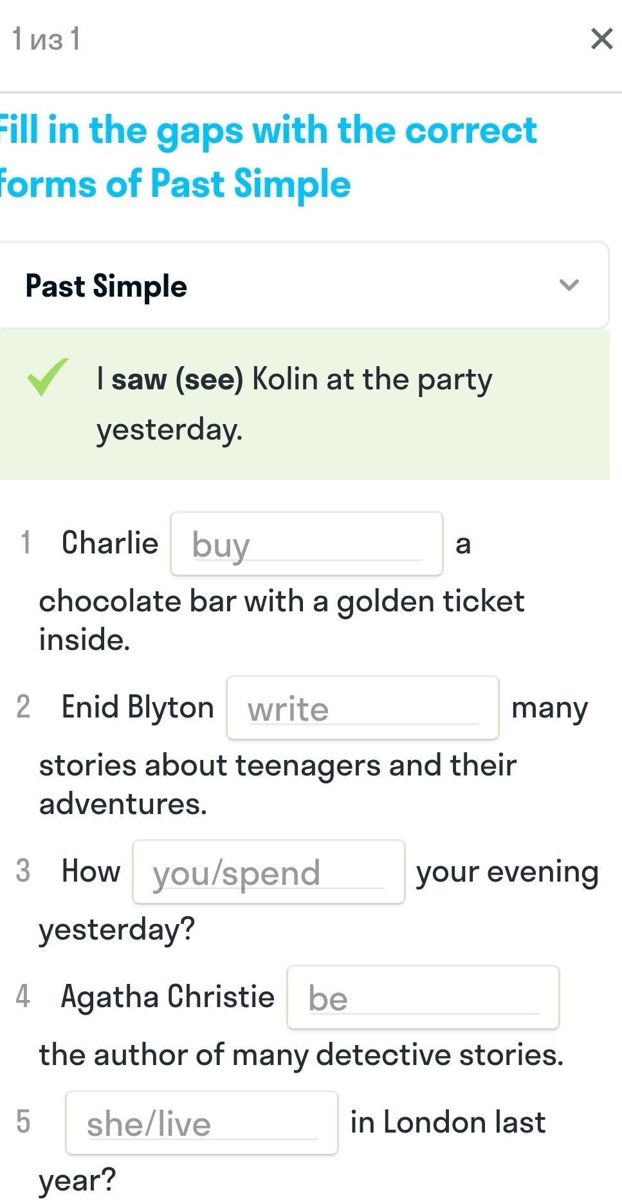Click the 'your evening' text
Image resolution: width=622 pixels, height=1204 pixels.
(507, 872)
